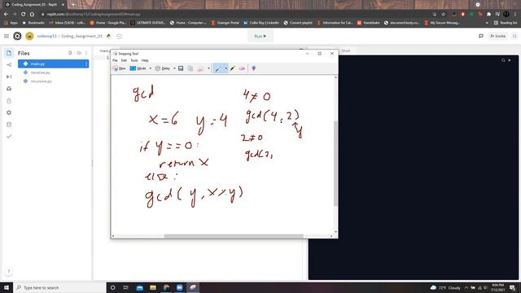Expand the Send Snip dropdown arrow
Image resolution: width=521 pixels, height=293 pixels.
(208, 68)
